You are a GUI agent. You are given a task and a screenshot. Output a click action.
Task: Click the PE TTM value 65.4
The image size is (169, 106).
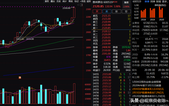148,39
